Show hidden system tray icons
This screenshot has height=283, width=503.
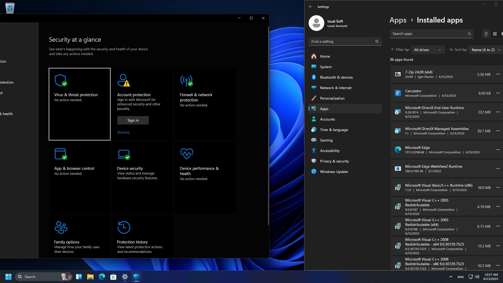(451, 277)
